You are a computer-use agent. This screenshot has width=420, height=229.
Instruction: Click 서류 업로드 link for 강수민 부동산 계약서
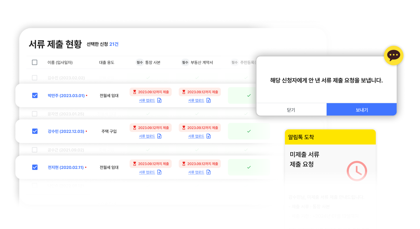tap(196, 136)
